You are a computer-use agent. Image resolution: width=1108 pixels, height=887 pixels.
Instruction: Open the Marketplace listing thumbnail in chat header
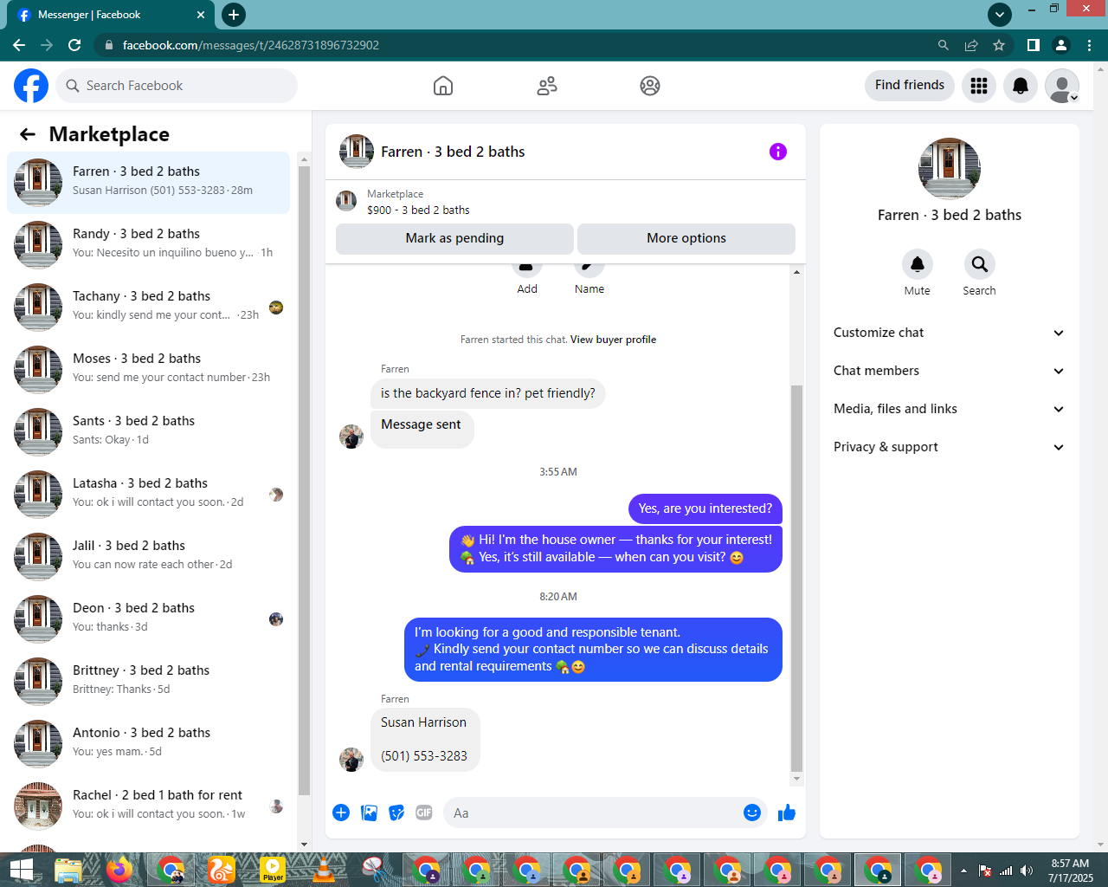click(x=346, y=202)
